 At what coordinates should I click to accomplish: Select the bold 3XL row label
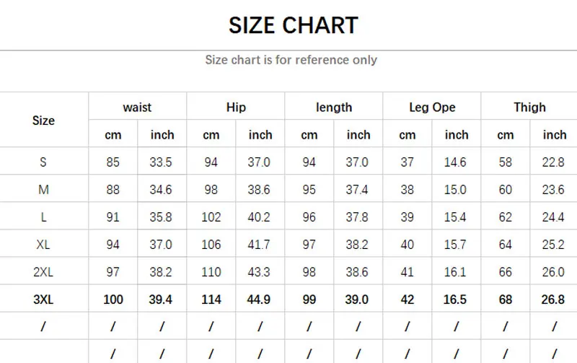coord(43,299)
